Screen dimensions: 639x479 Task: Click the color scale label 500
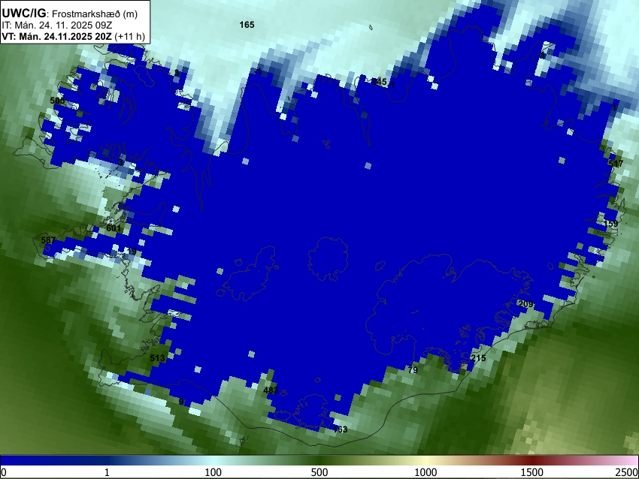point(319,472)
